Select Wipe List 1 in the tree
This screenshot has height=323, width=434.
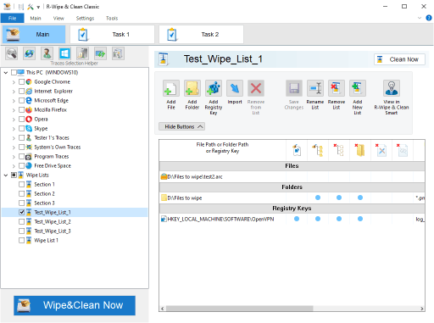pyautogui.click(x=46, y=240)
